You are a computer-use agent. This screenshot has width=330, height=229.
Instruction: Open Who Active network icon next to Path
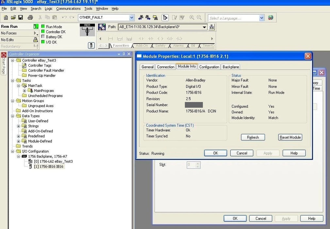[212, 27]
